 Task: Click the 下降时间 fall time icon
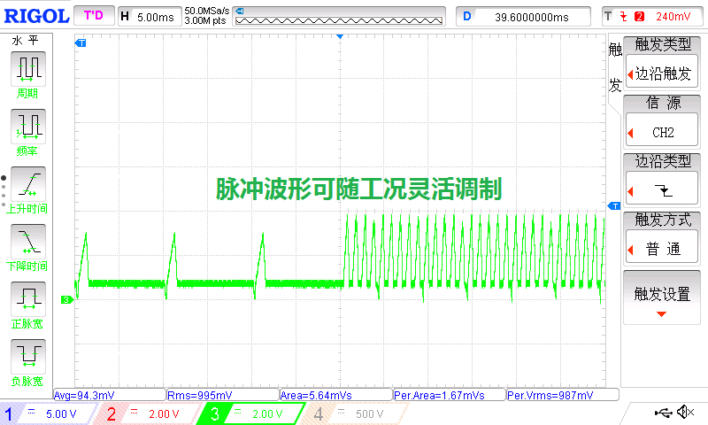pyautogui.click(x=28, y=240)
